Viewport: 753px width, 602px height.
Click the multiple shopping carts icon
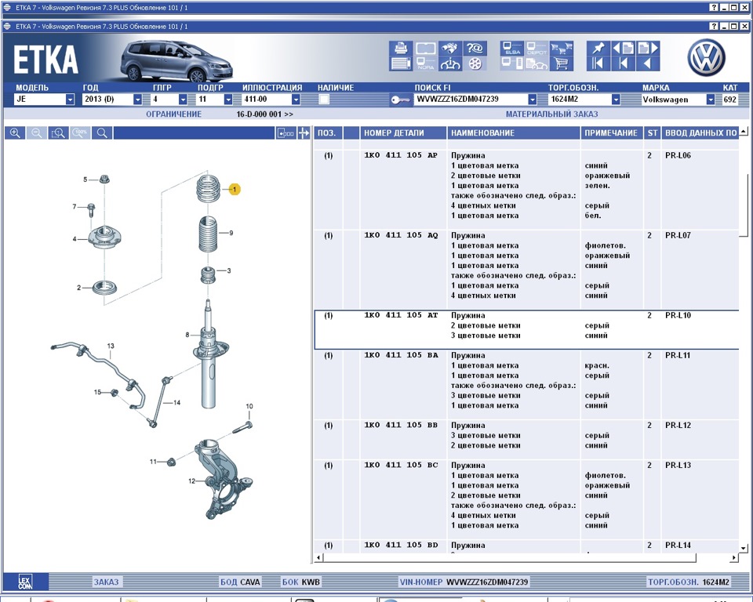562,48
